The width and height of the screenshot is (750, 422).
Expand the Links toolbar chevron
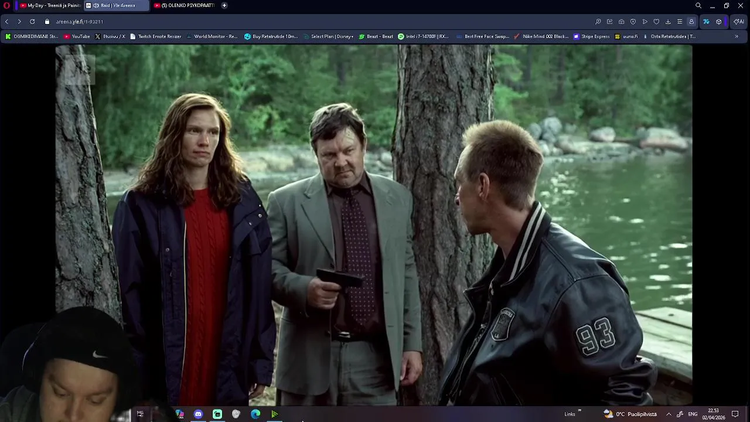tap(579, 411)
